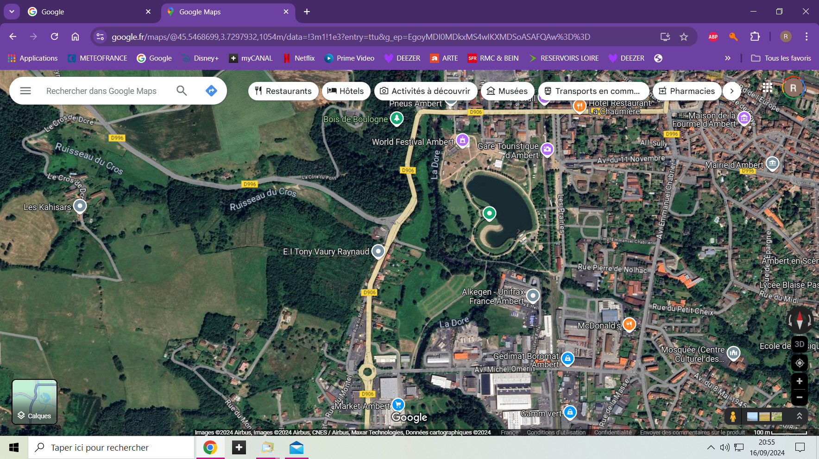819x459 pixels.
Task: Filter map by Restaurants
Action: click(283, 91)
